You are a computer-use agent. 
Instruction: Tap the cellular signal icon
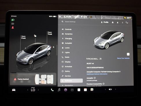click(127, 23)
